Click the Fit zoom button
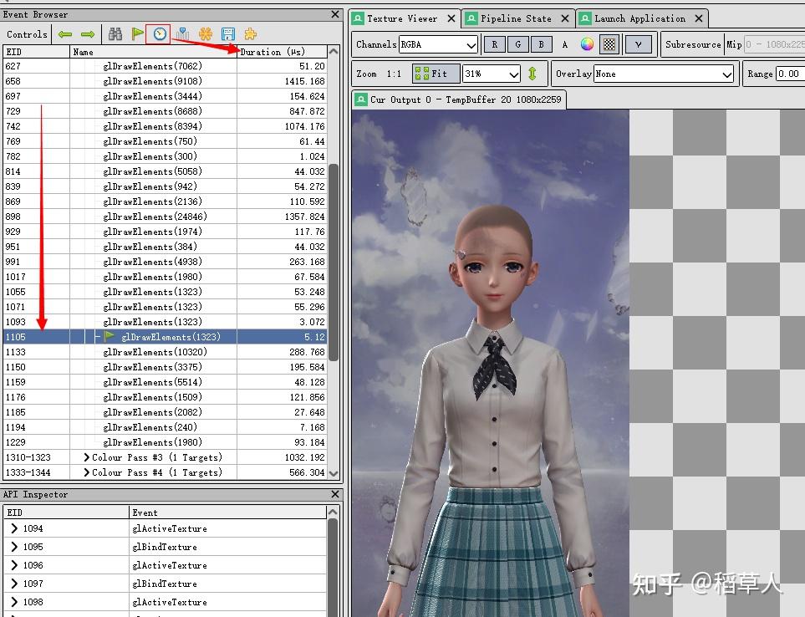The height and width of the screenshot is (617, 805). (x=432, y=74)
